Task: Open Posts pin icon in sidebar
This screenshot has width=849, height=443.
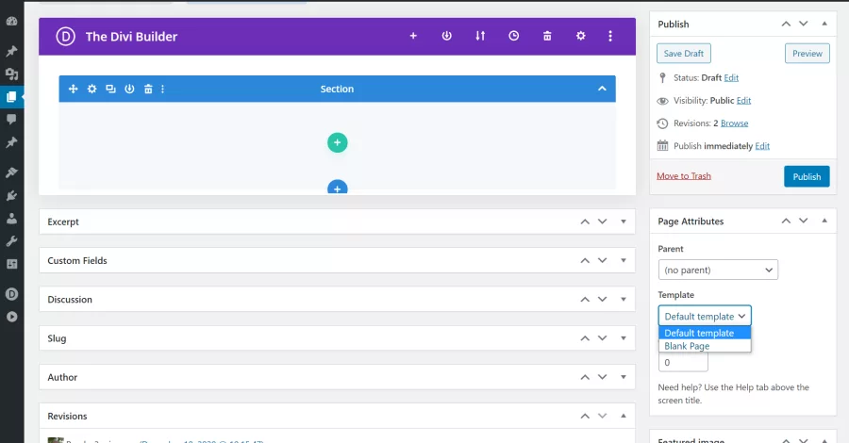Action: point(11,52)
